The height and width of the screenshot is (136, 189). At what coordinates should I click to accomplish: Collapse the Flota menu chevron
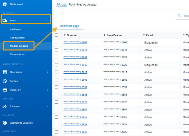click(47, 21)
